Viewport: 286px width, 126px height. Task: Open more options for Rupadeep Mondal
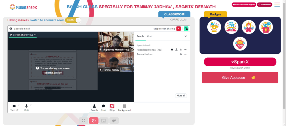(x=186, y=50)
